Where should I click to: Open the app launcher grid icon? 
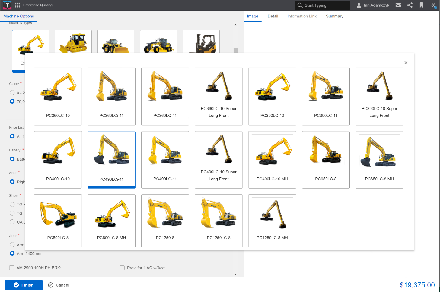point(18,5)
